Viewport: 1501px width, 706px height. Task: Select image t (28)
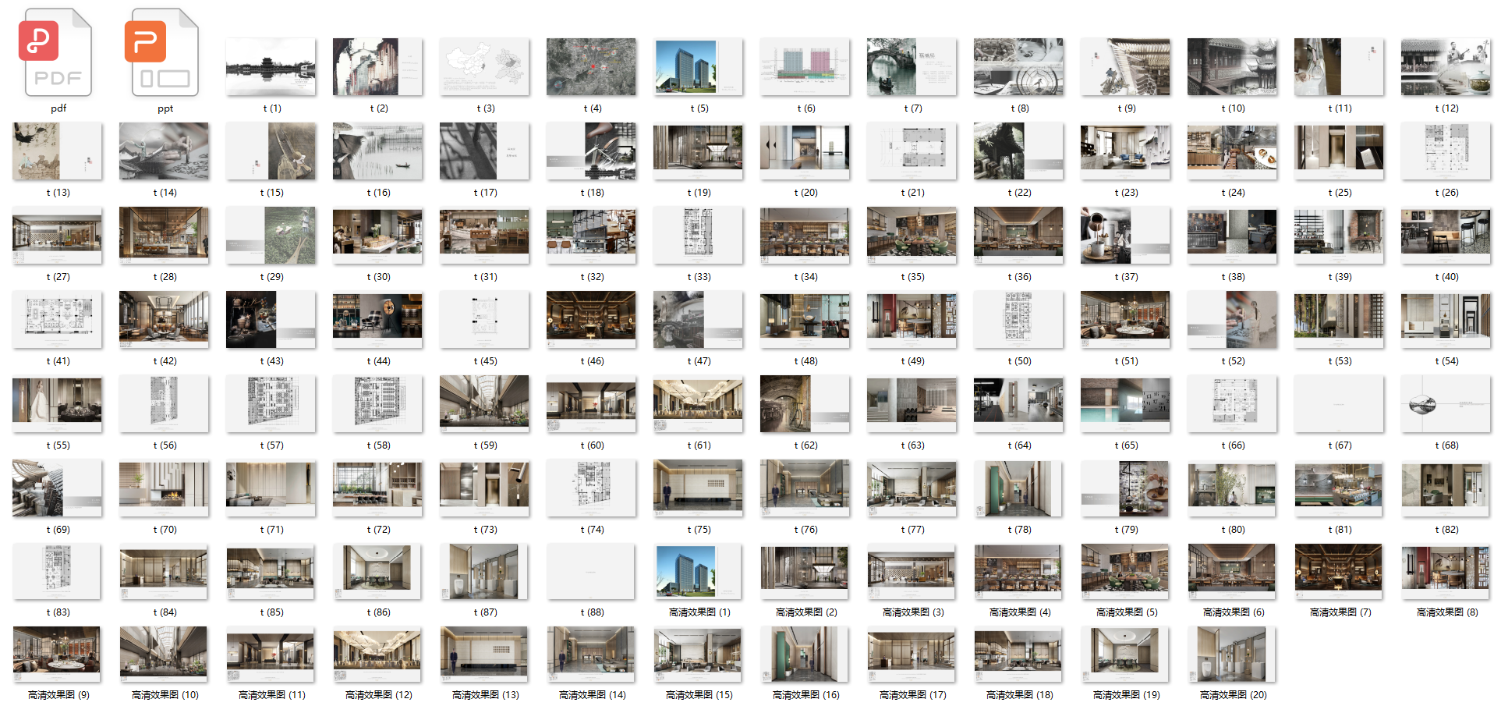point(164,235)
